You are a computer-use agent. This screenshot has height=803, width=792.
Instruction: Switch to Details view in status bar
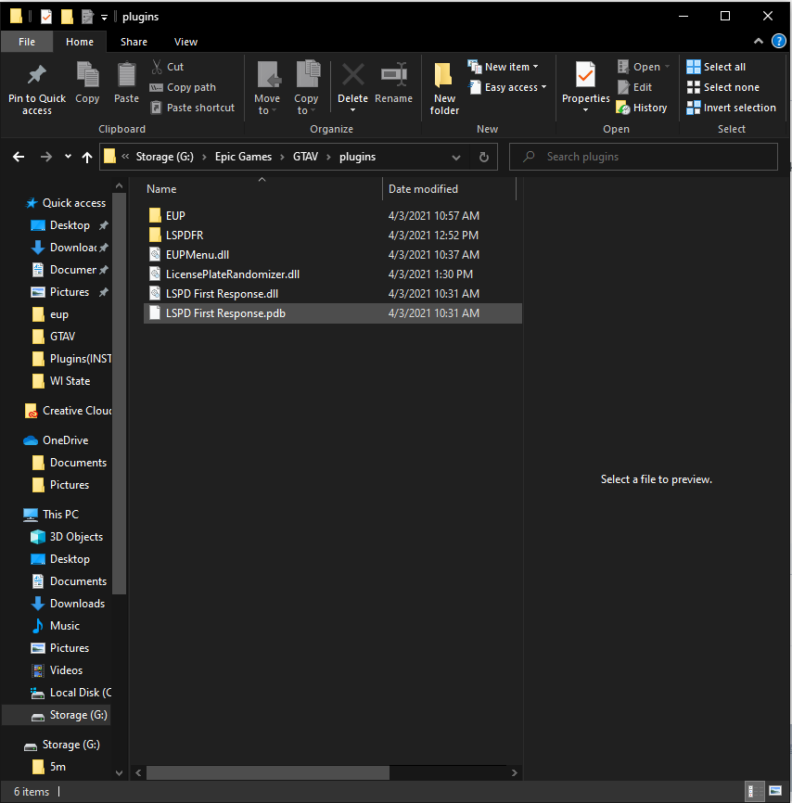click(753, 792)
